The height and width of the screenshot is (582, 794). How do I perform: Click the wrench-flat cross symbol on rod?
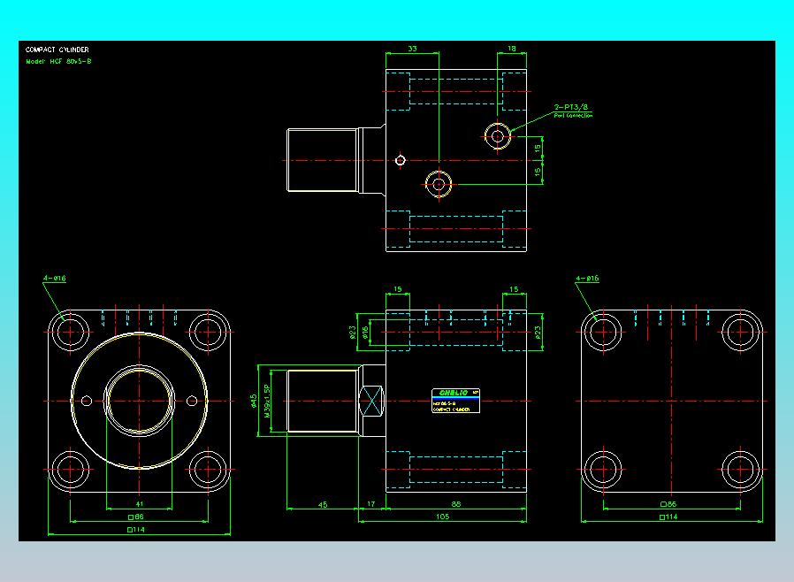(x=371, y=402)
